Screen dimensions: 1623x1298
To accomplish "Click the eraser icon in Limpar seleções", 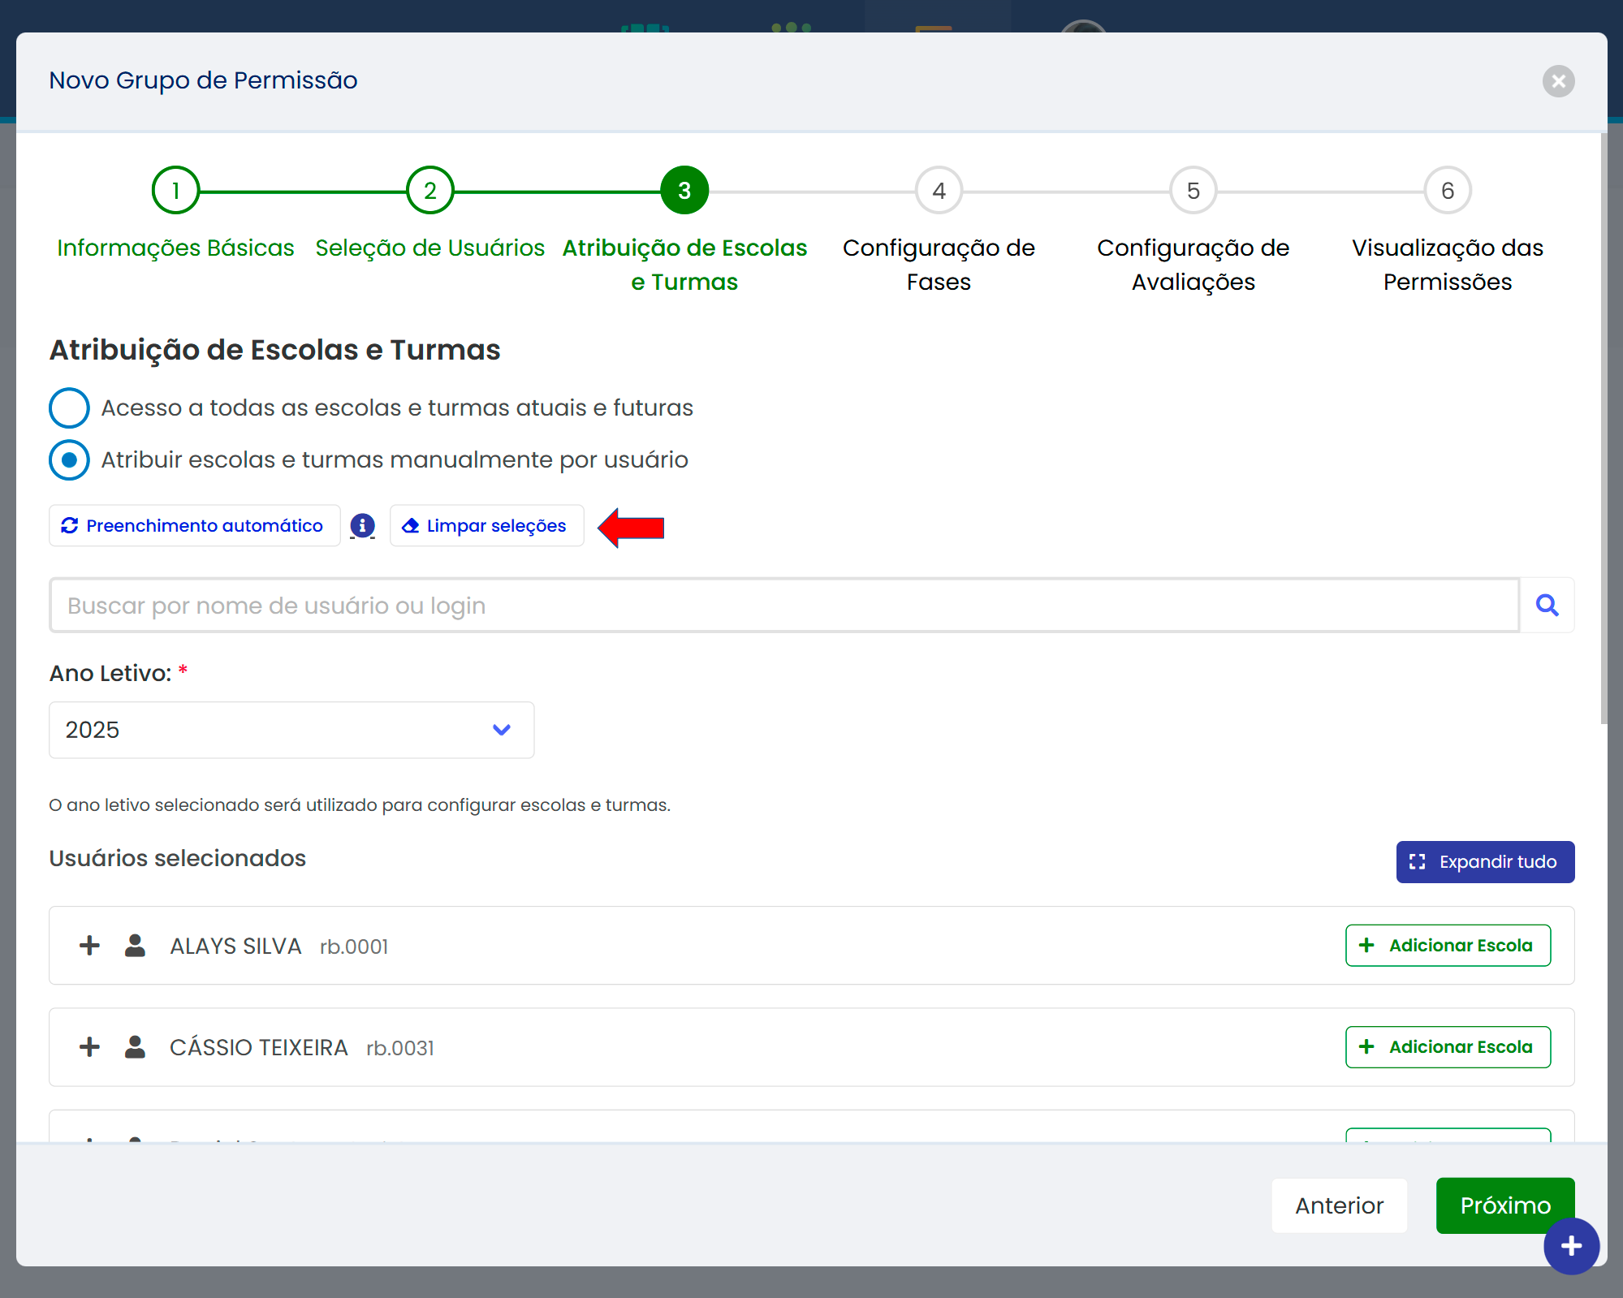I will tap(411, 526).
